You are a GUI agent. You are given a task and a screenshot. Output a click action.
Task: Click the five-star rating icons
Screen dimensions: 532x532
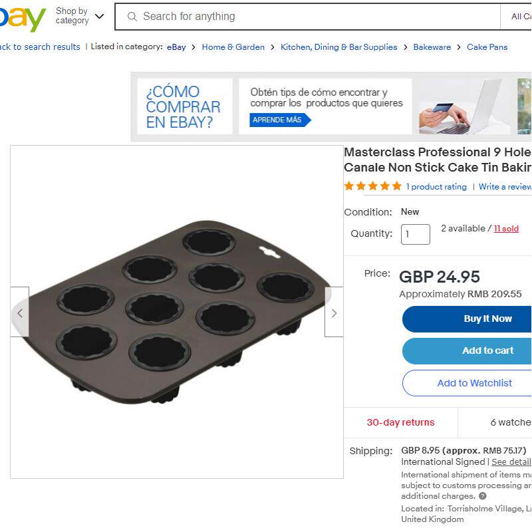coord(372,186)
